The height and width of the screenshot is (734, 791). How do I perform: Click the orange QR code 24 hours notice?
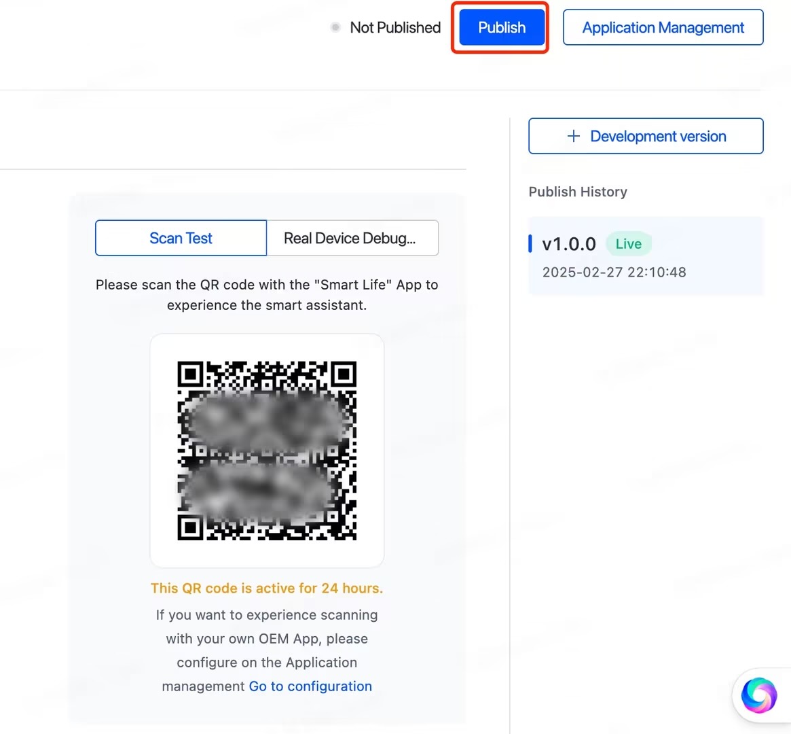coord(267,589)
